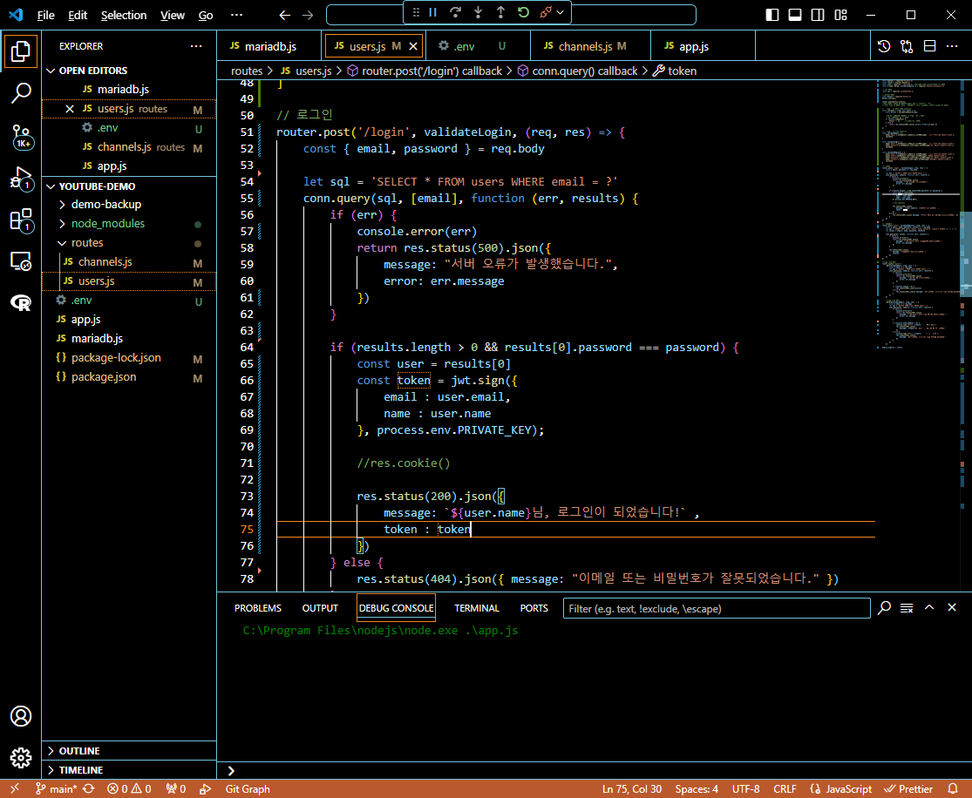
Task: Split the editor
Action: coord(929,46)
